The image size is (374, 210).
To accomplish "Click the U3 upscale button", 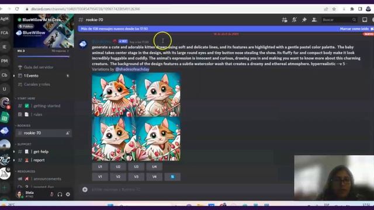I will tap(136, 167).
